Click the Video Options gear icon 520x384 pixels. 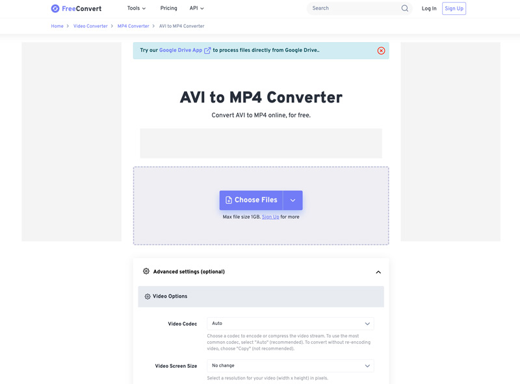click(x=148, y=296)
